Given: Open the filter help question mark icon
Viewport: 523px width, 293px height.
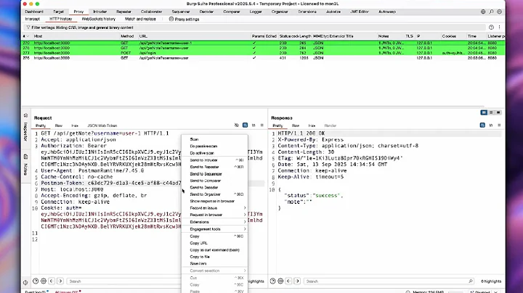Looking at the screenshot, I should [x=491, y=28].
